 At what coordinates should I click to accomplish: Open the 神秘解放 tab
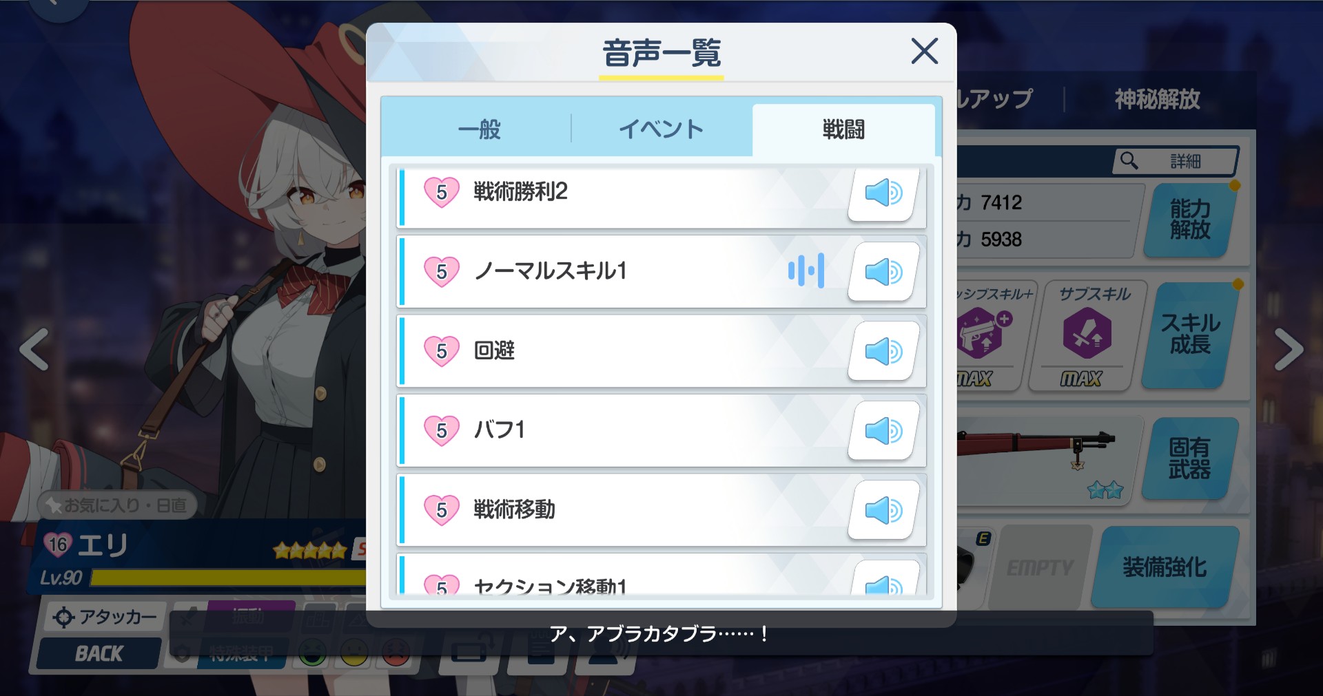click(x=1158, y=100)
